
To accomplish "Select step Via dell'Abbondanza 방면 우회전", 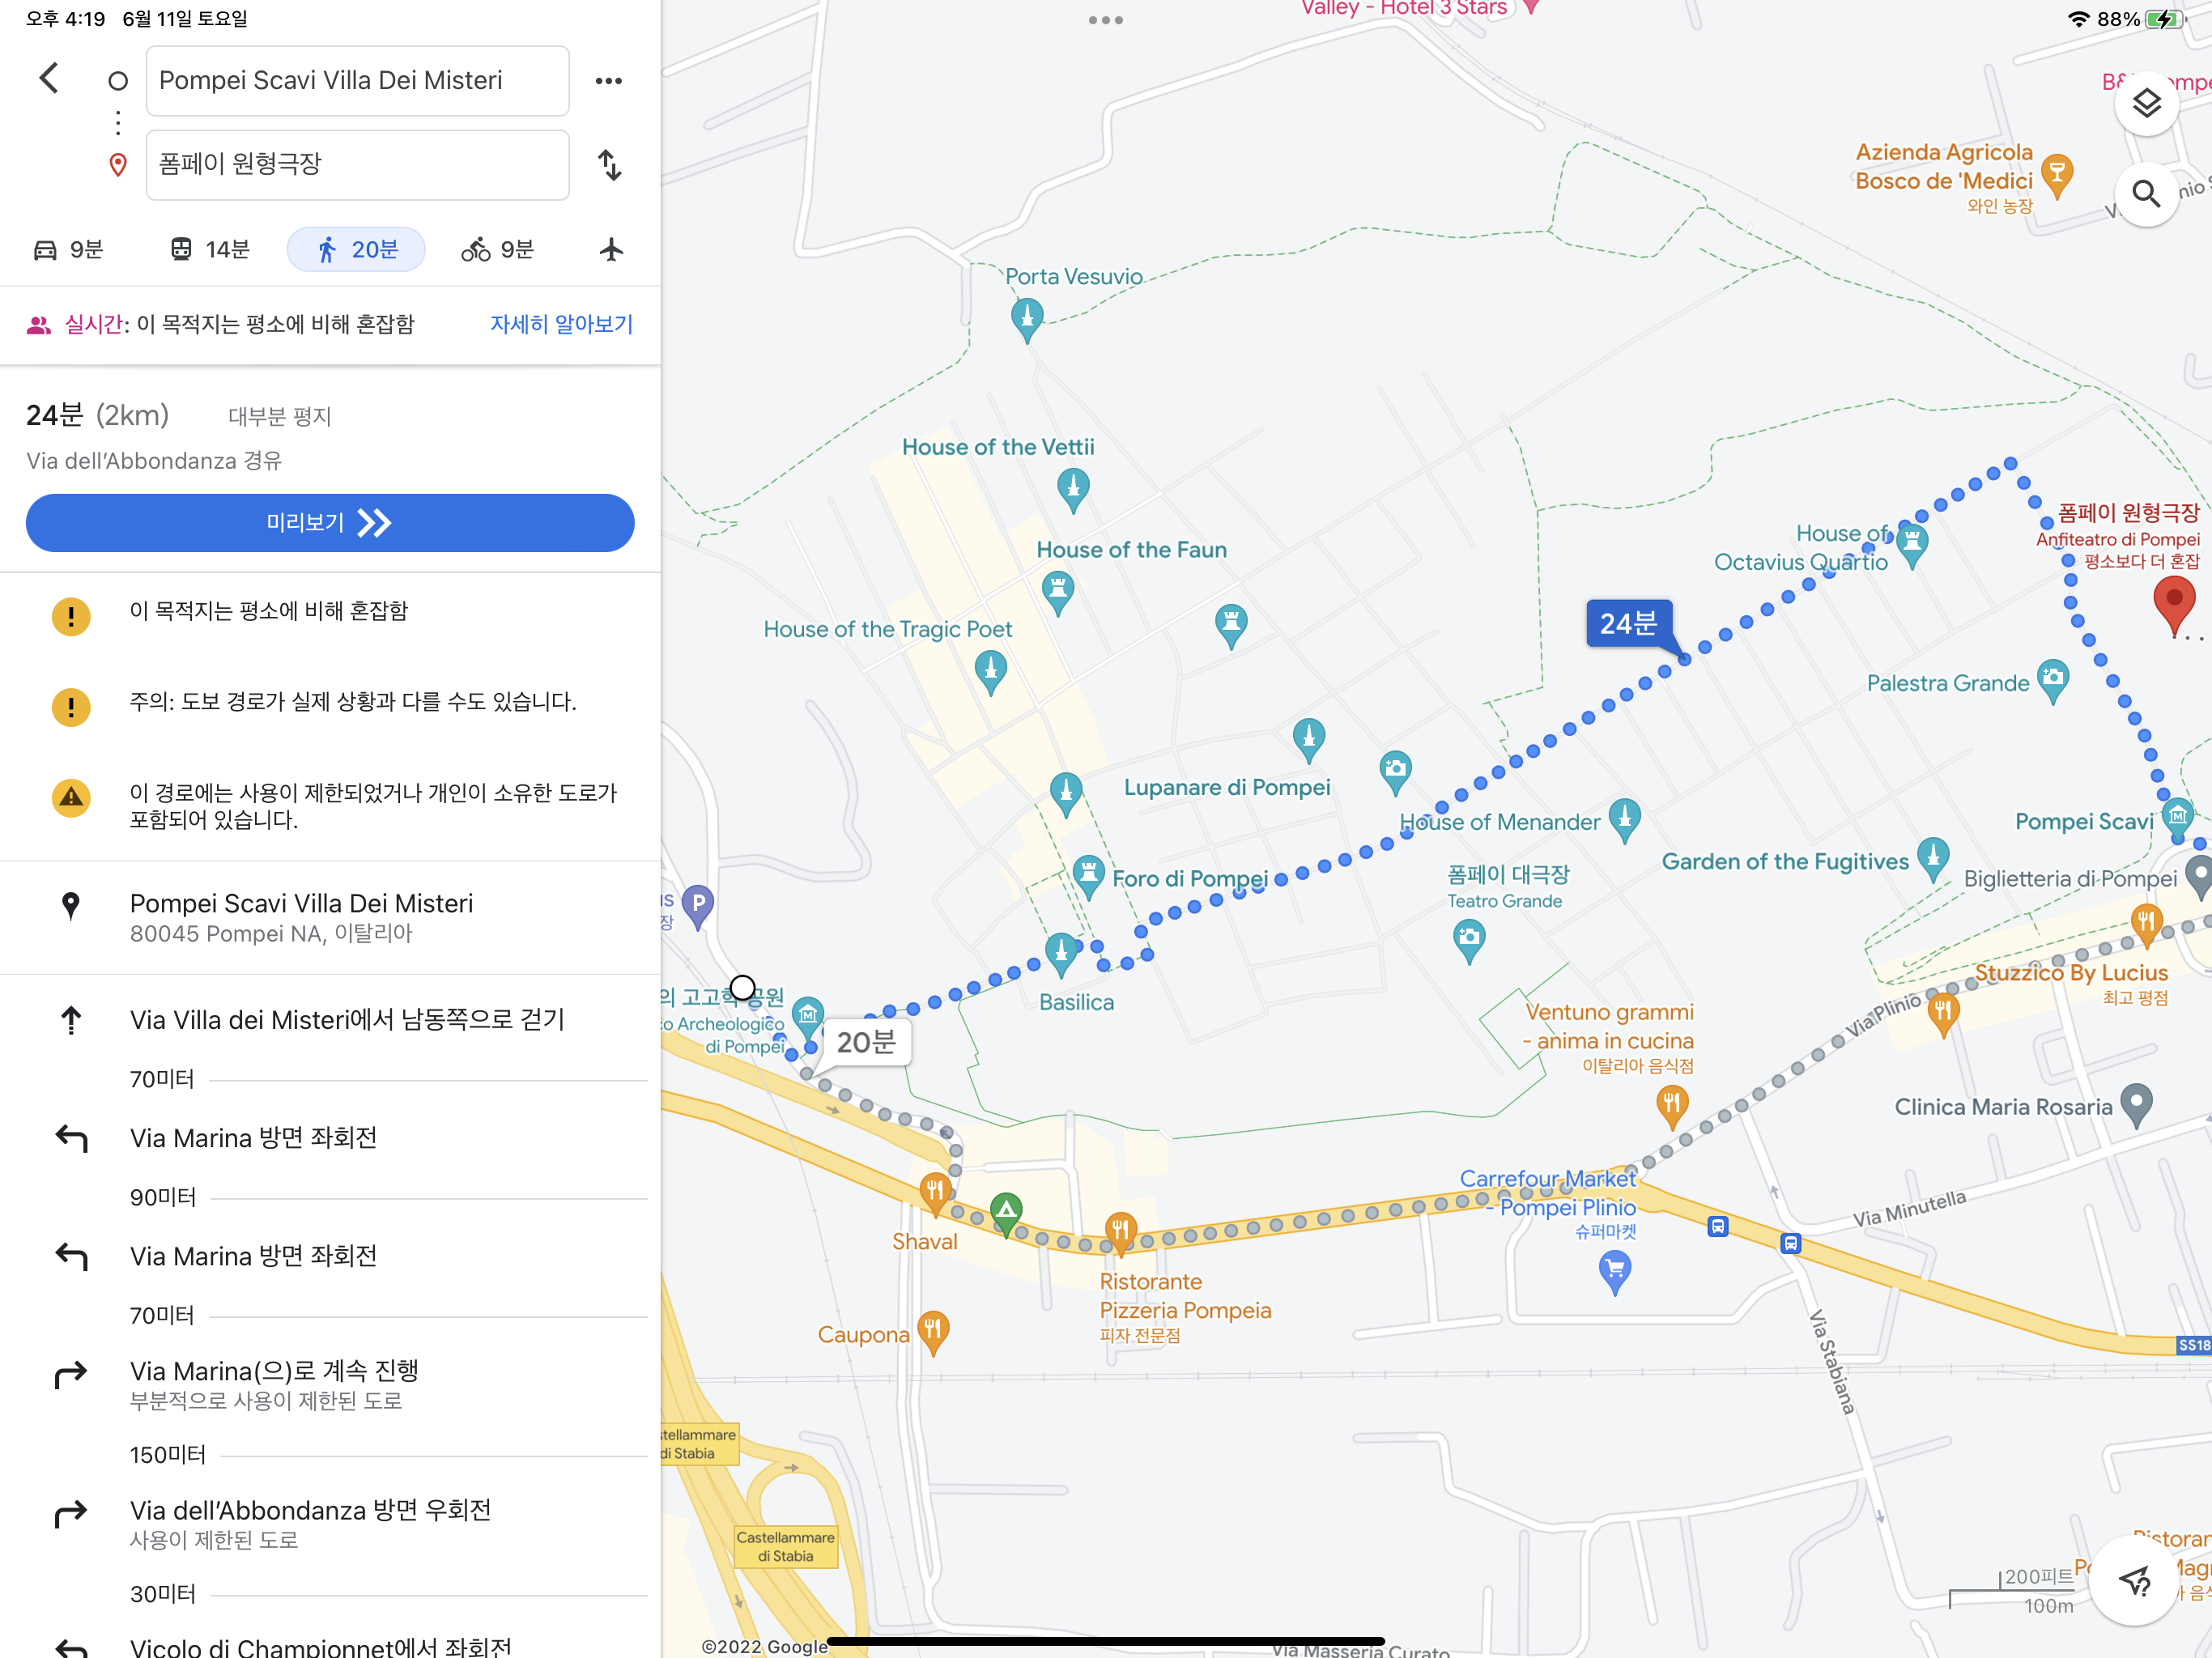I will pyautogui.click(x=330, y=1524).
